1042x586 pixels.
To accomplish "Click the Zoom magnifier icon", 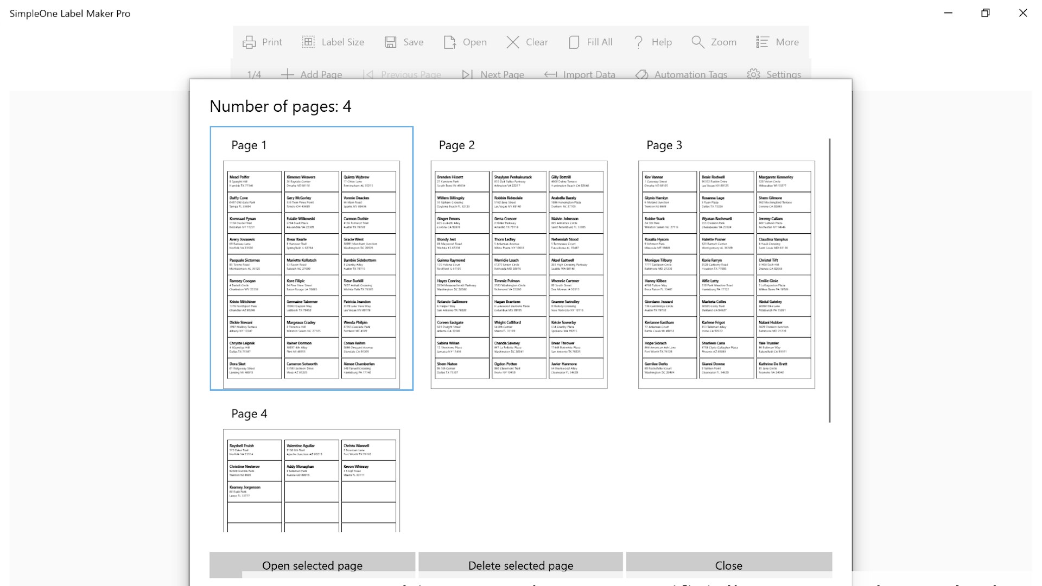I will click(x=698, y=42).
